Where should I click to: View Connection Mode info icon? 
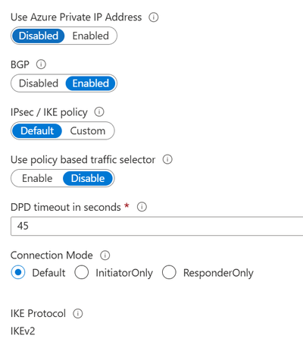pos(105,255)
